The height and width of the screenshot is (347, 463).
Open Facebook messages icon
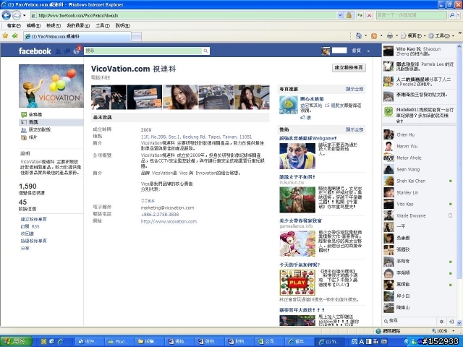coord(67,51)
